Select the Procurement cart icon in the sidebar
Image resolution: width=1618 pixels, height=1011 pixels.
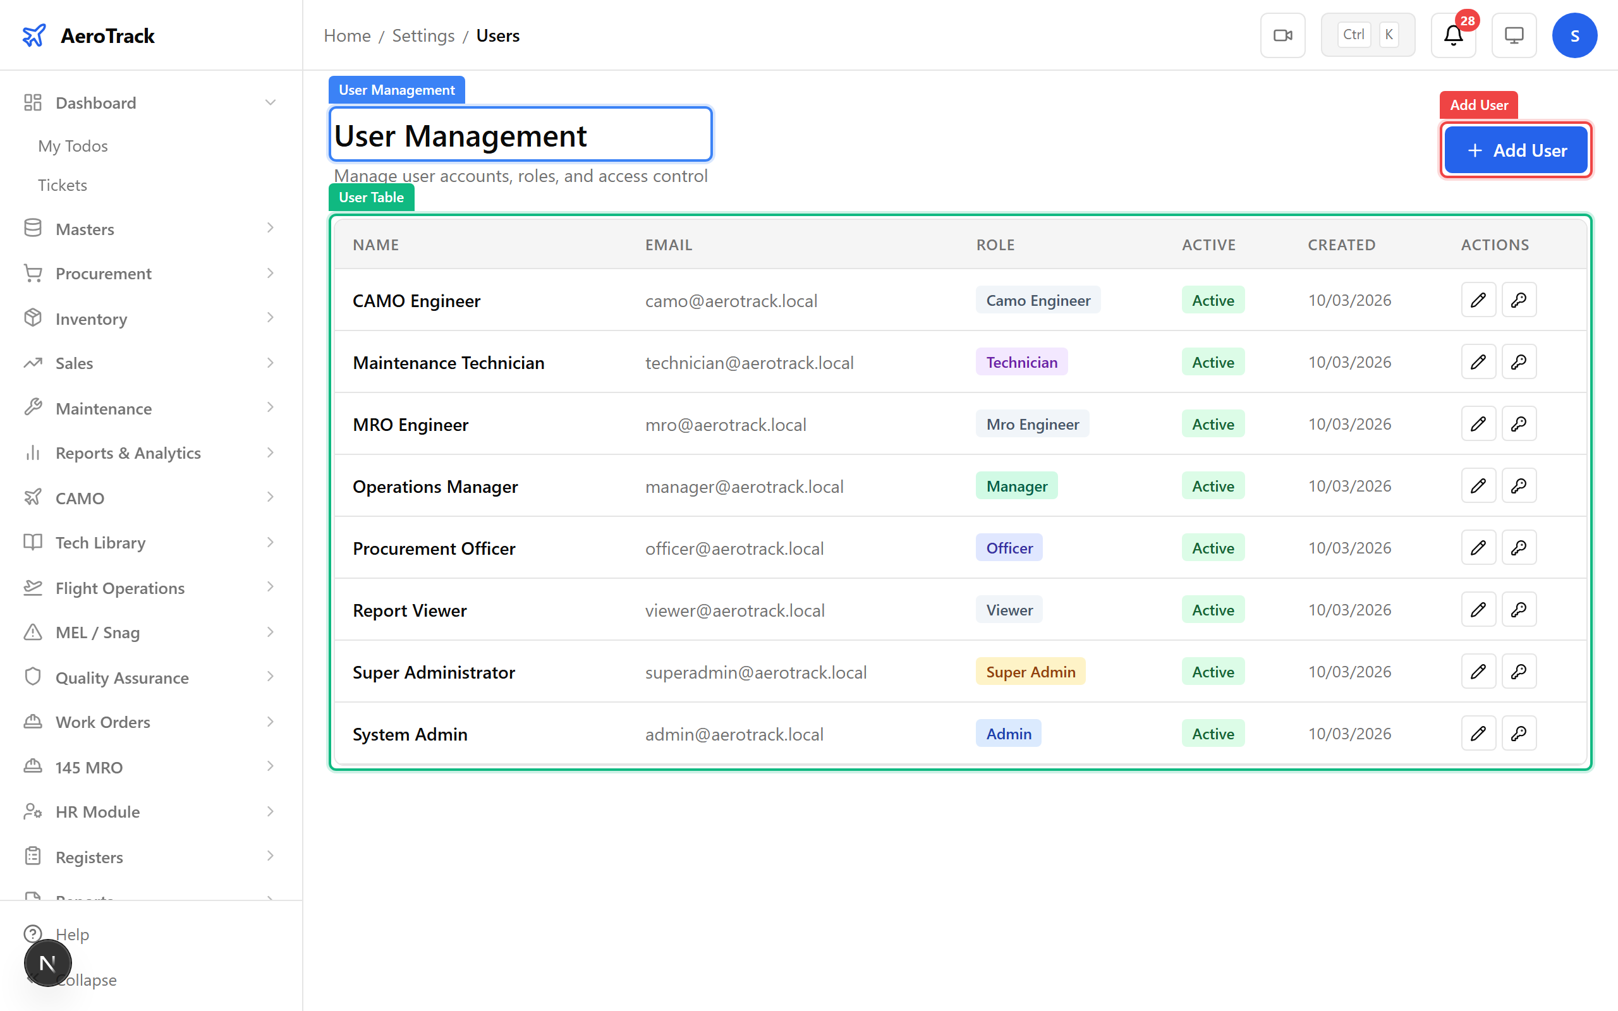click(x=33, y=273)
